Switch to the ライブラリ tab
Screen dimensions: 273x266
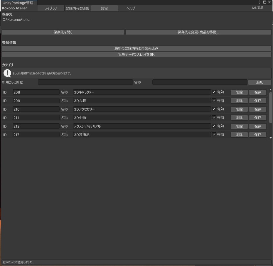coord(51,8)
